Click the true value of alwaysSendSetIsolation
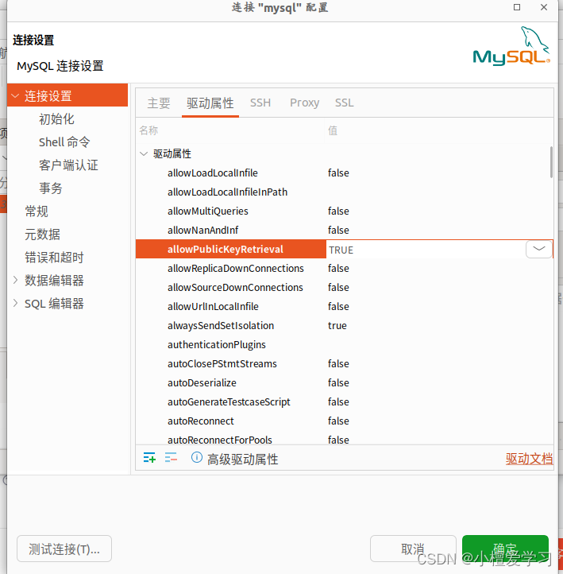 (337, 325)
